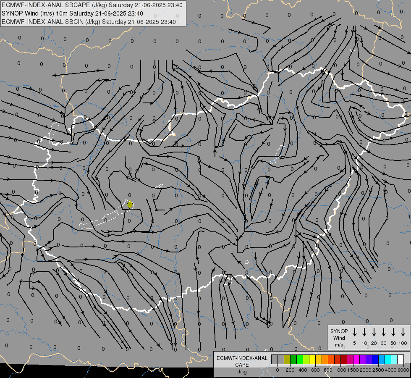Select the bright magenta legend swatch
Screen dimensions: 411x378
[x=356, y=360]
